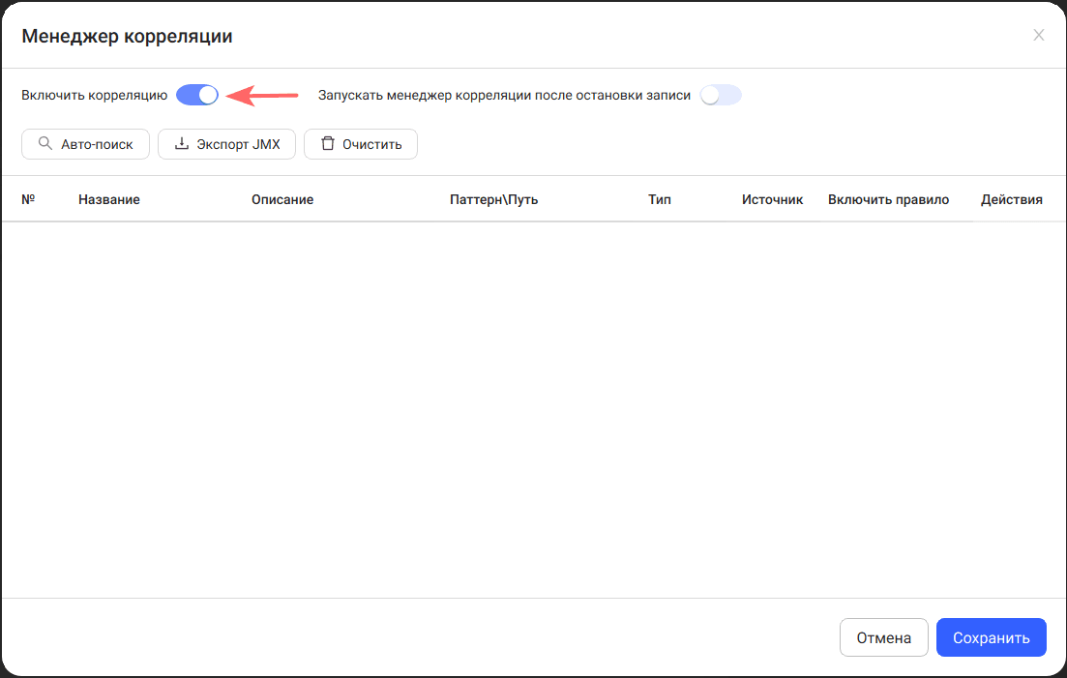Click the Включить правило column header

[x=888, y=199]
